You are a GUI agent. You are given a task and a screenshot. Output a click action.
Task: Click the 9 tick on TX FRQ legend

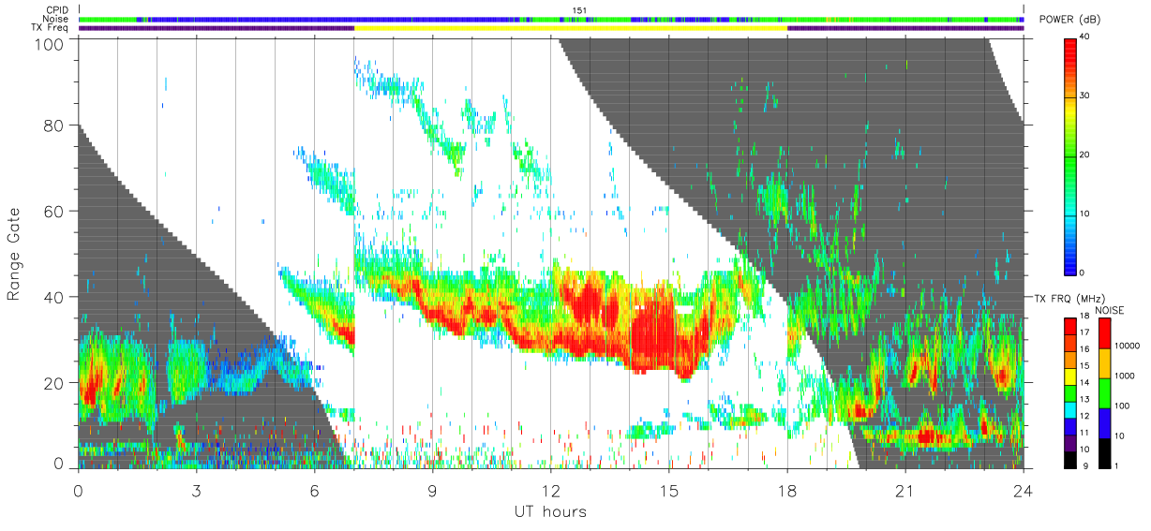1086,466
